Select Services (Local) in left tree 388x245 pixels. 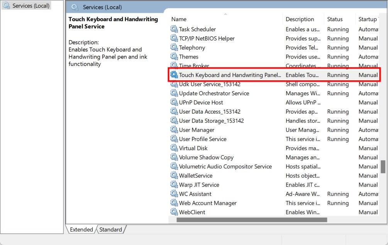click(30, 6)
